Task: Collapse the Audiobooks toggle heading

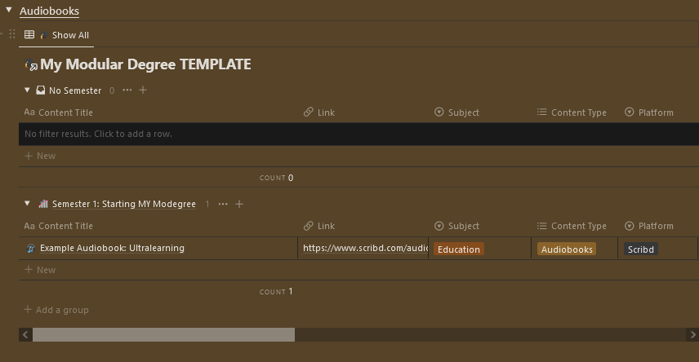Action: (9, 11)
